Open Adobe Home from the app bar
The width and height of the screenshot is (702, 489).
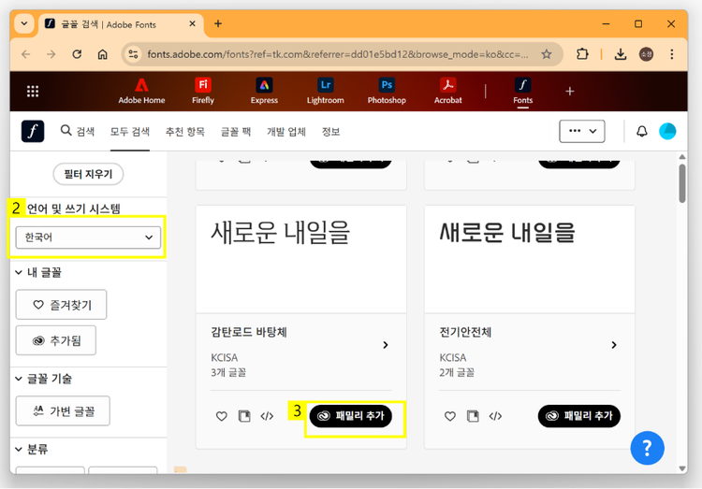click(x=141, y=92)
